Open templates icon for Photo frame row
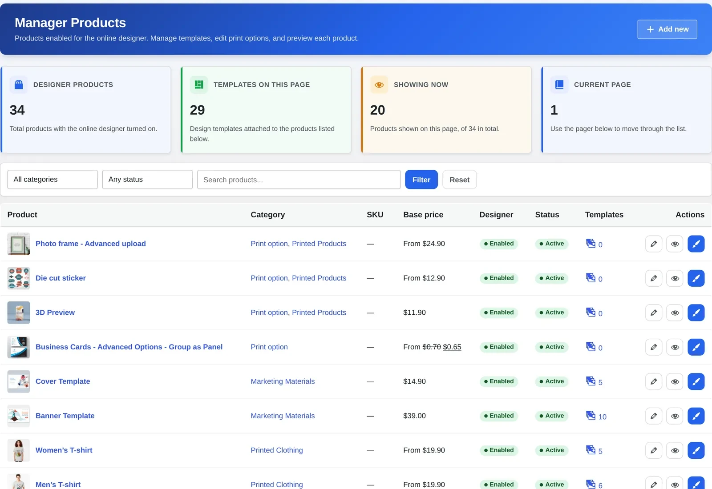 [591, 243]
